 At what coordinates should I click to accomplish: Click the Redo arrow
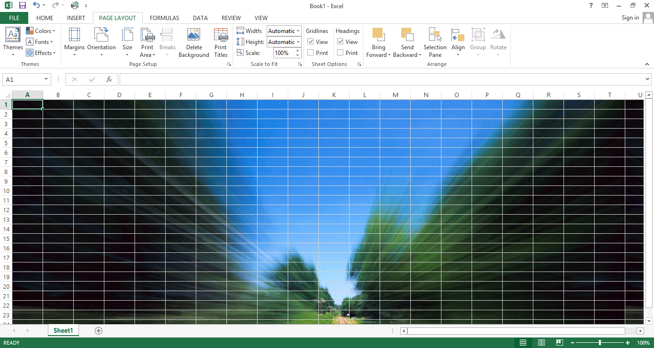(55, 5)
